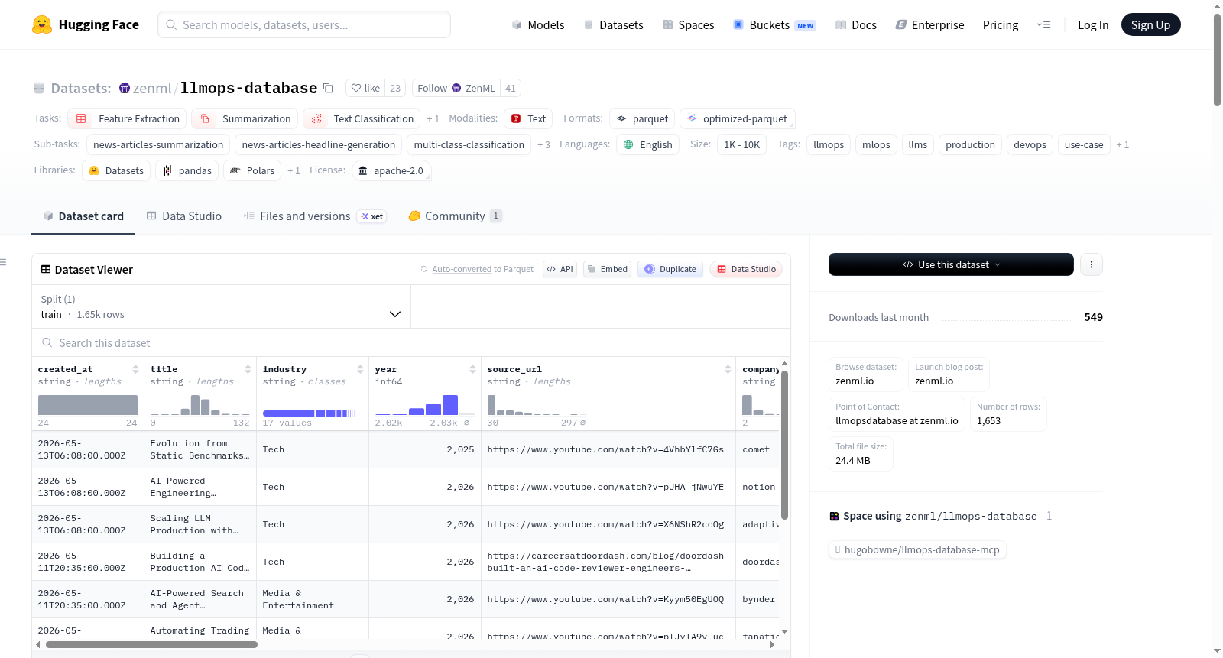Sort the title column
This screenshot has height=658, width=1223.
tap(248, 369)
